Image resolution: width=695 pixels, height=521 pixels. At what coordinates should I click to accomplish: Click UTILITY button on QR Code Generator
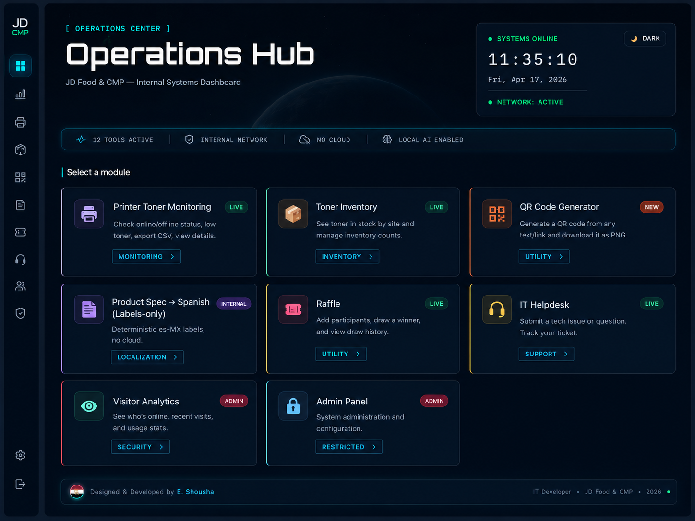click(x=544, y=257)
